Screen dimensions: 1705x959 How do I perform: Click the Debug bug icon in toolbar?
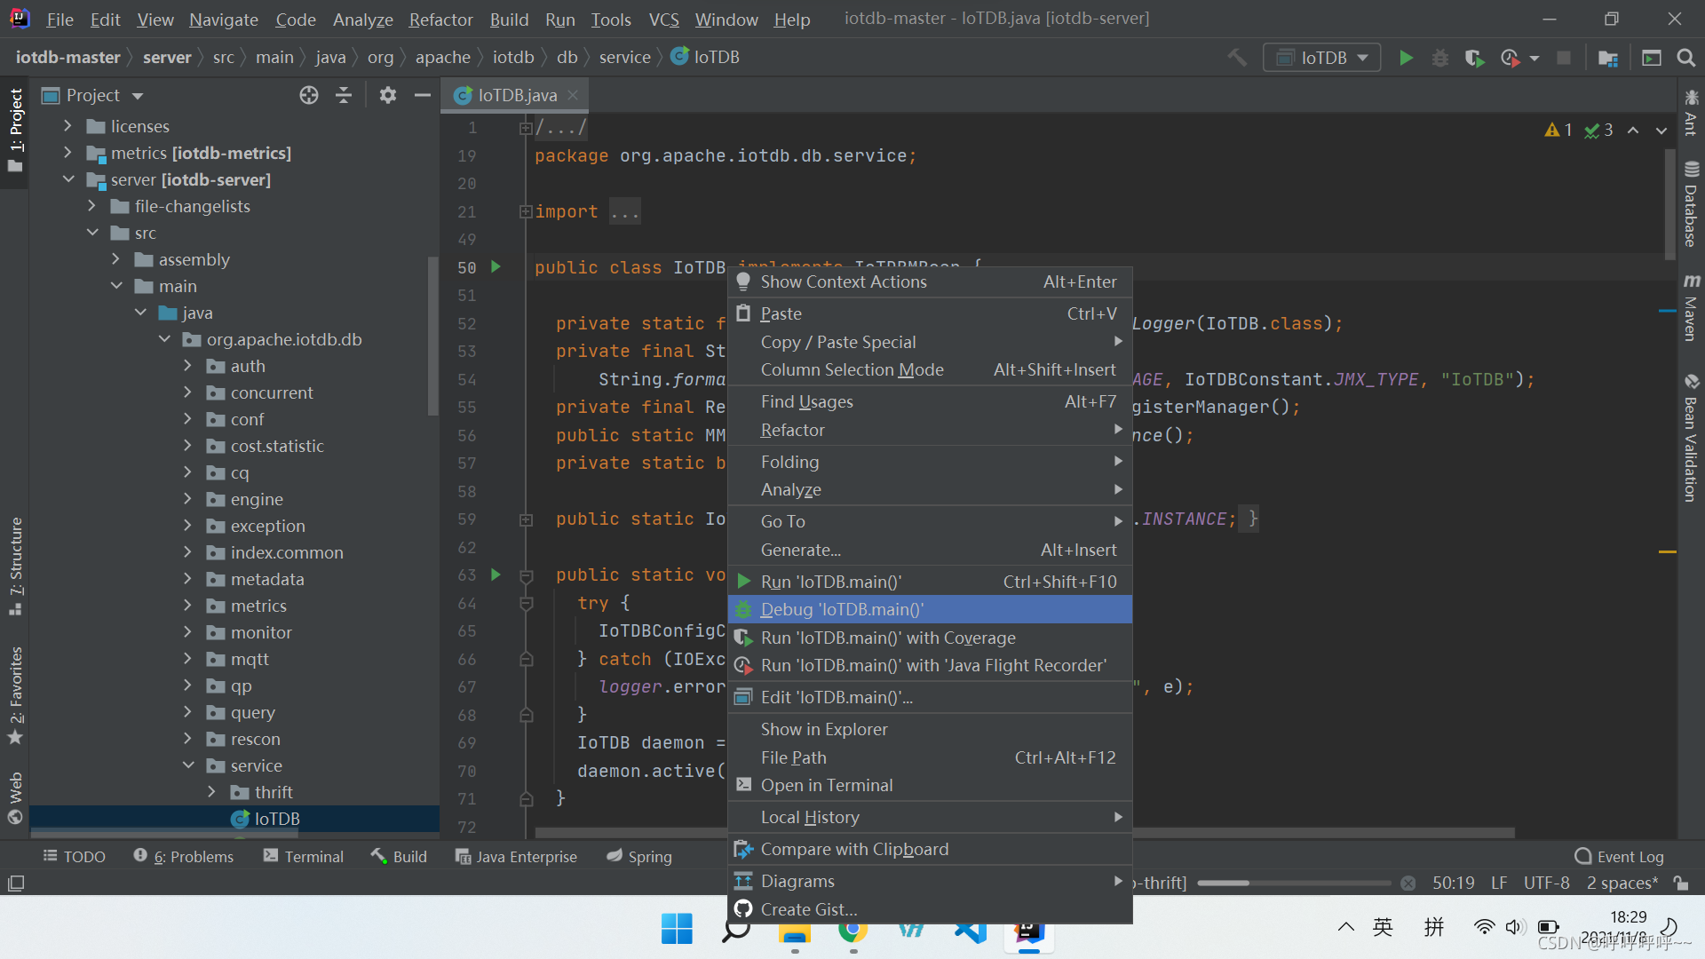(1439, 58)
